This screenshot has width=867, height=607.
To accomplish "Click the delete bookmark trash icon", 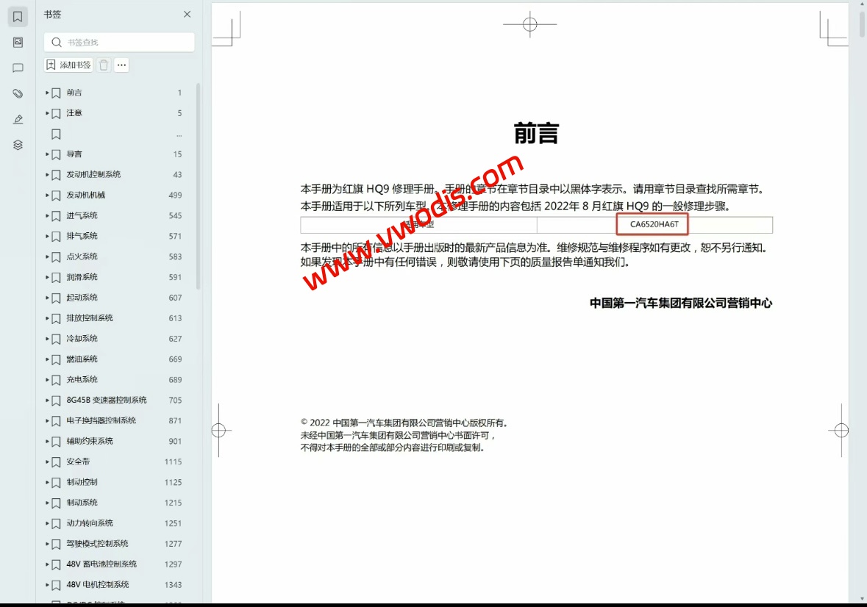I will pyautogui.click(x=104, y=65).
